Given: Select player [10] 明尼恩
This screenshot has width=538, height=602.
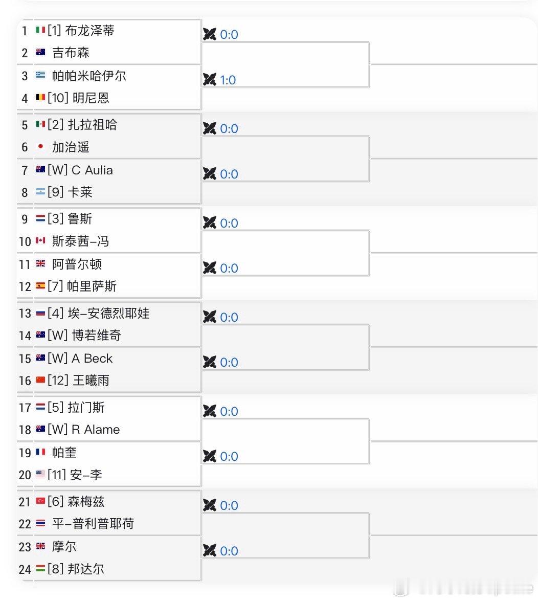Looking at the screenshot, I should (x=78, y=98).
